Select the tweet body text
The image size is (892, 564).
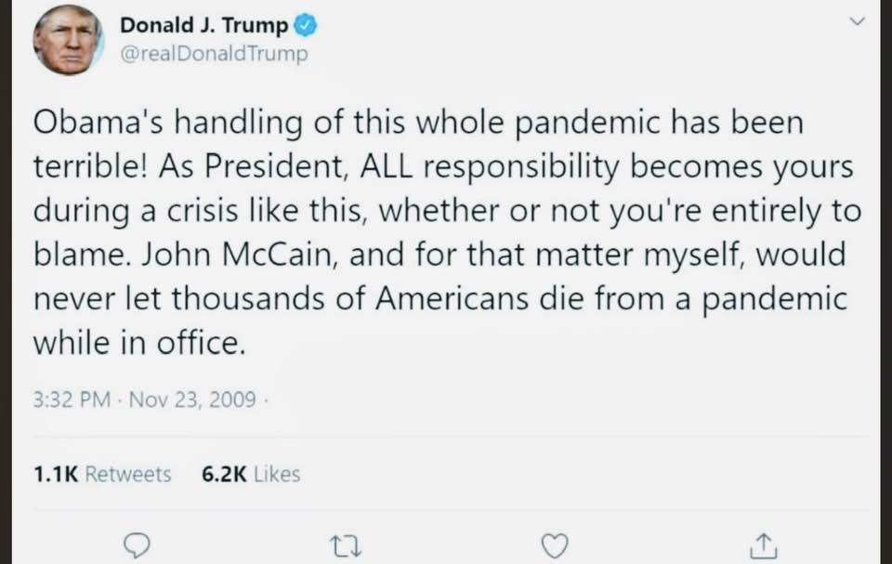point(447,233)
